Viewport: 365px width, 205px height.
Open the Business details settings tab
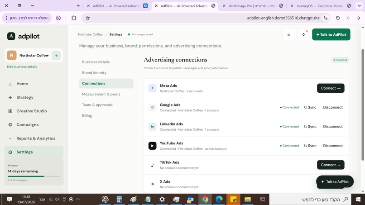[106, 62]
